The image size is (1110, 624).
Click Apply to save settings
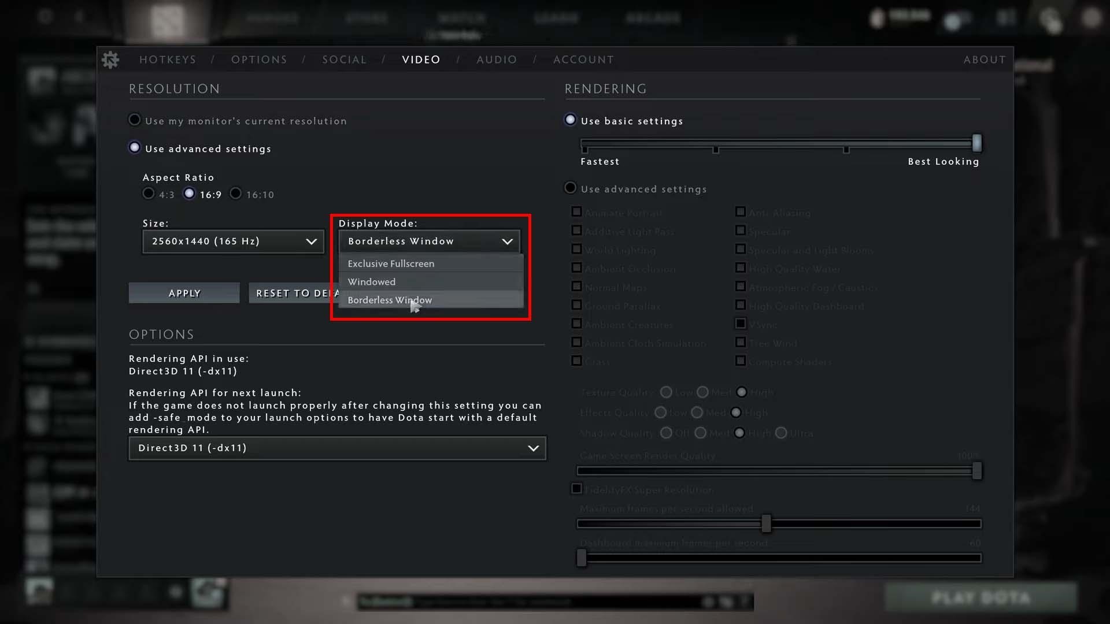(x=184, y=292)
